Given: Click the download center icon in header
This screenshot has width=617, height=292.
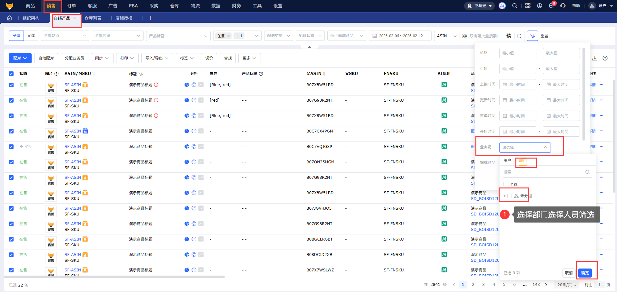Looking at the screenshot, I should (539, 6).
